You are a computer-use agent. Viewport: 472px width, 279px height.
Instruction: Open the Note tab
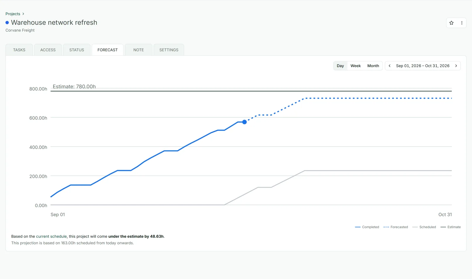coord(139,50)
